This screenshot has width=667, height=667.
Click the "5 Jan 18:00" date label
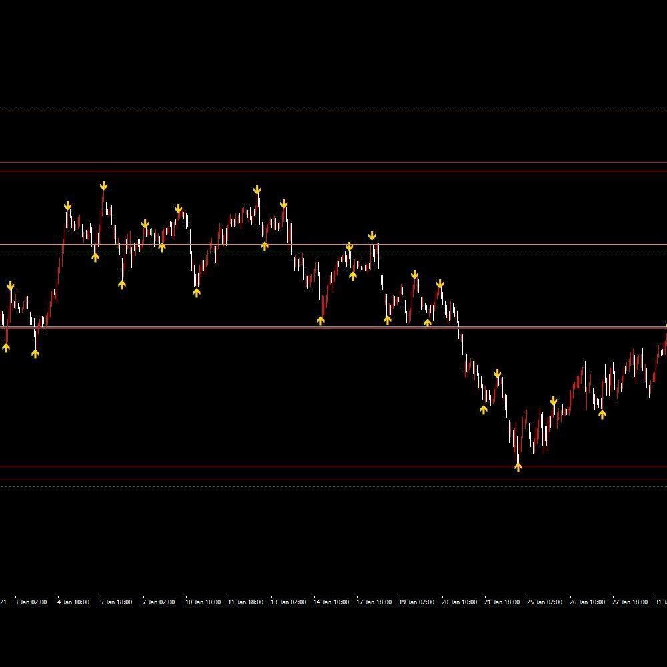116,602
